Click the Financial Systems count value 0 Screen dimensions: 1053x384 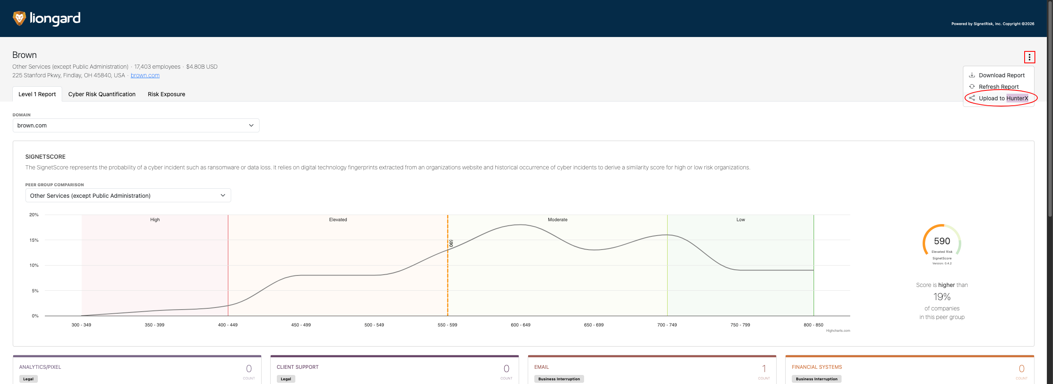tap(1022, 369)
